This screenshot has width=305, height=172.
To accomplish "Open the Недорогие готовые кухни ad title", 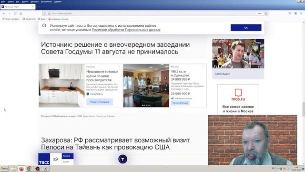I will point(102,75).
